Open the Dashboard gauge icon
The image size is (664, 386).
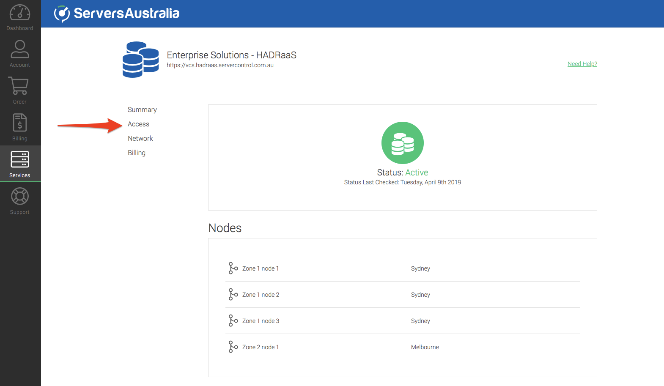(20, 13)
